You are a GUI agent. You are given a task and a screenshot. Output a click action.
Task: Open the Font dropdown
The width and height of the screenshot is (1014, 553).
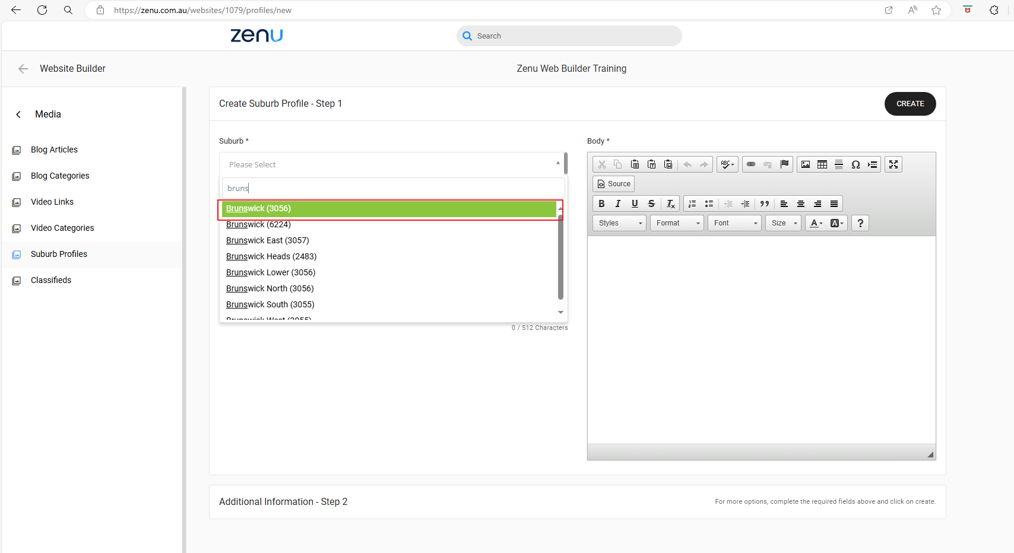(734, 223)
